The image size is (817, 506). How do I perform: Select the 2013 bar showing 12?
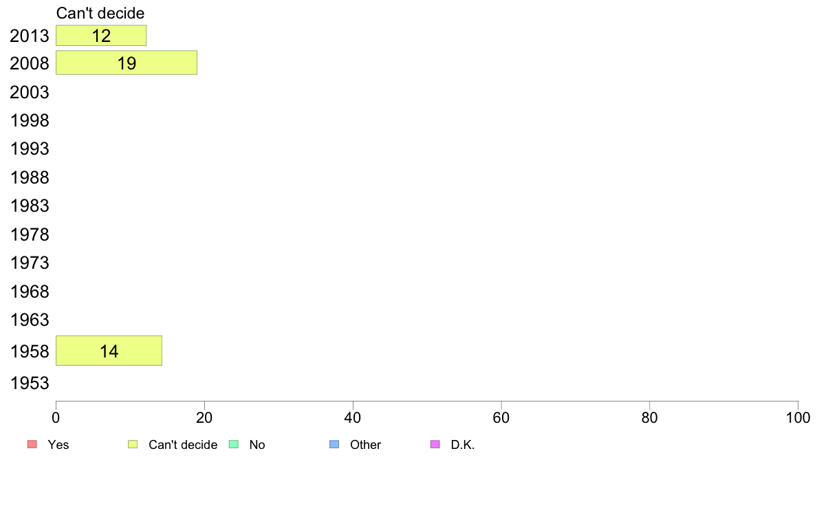(101, 36)
